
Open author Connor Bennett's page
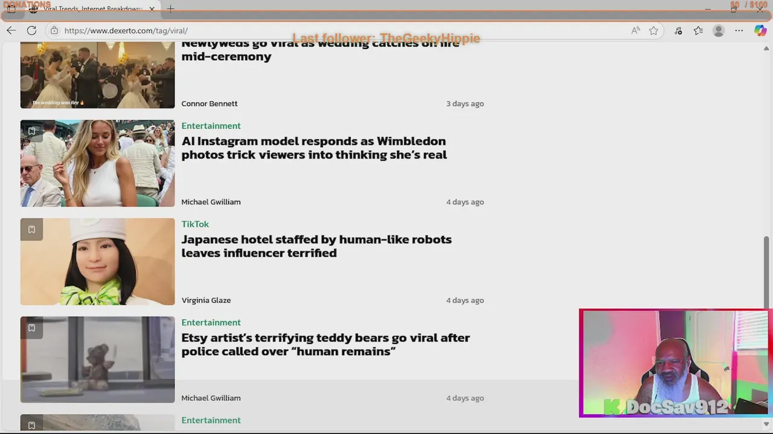(x=210, y=104)
